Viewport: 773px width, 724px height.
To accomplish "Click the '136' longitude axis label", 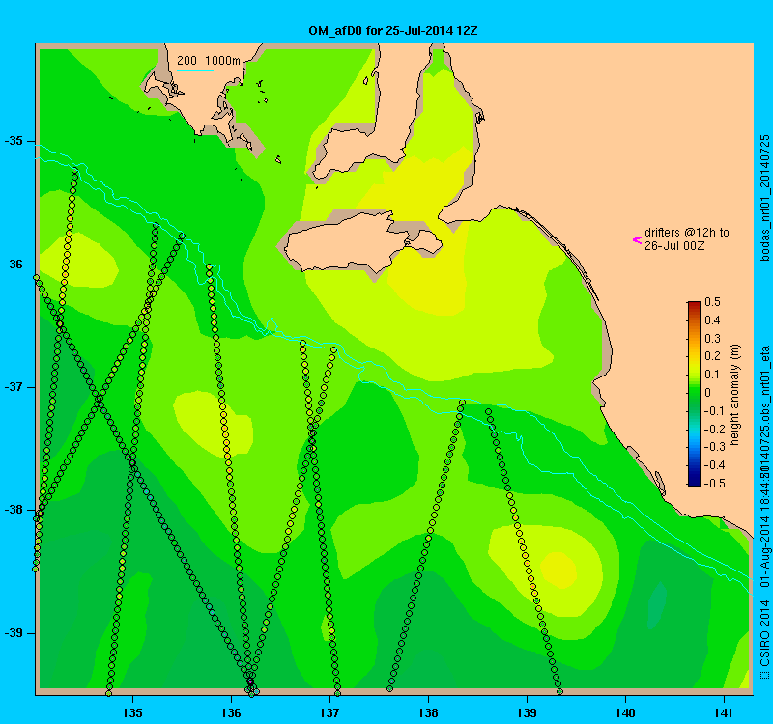I will coord(231,713).
